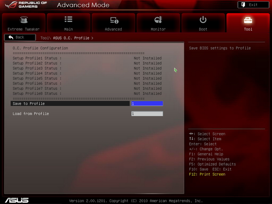Click Setup Profile8 Status label

tap(37, 93)
